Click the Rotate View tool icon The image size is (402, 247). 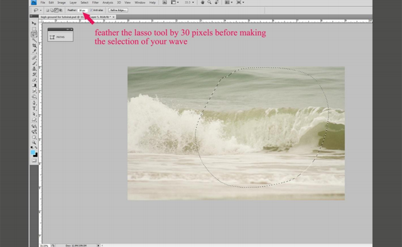point(217,3)
